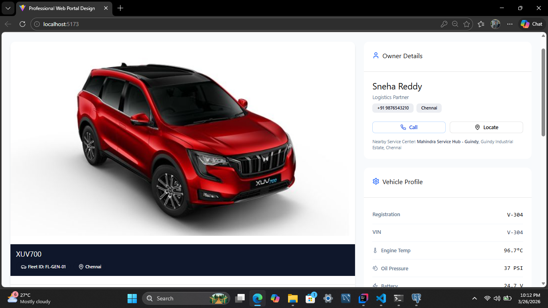Open the Copilot Chat button
Image resolution: width=548 pixels, height=308 pixels.
(532, 24)
